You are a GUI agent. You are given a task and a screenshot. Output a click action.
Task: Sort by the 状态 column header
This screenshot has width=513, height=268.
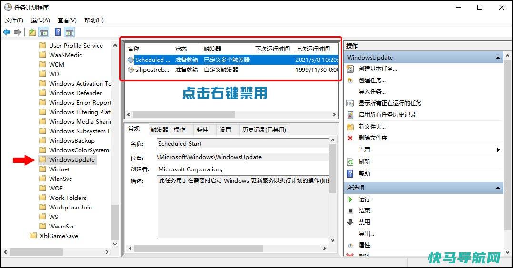186,49
